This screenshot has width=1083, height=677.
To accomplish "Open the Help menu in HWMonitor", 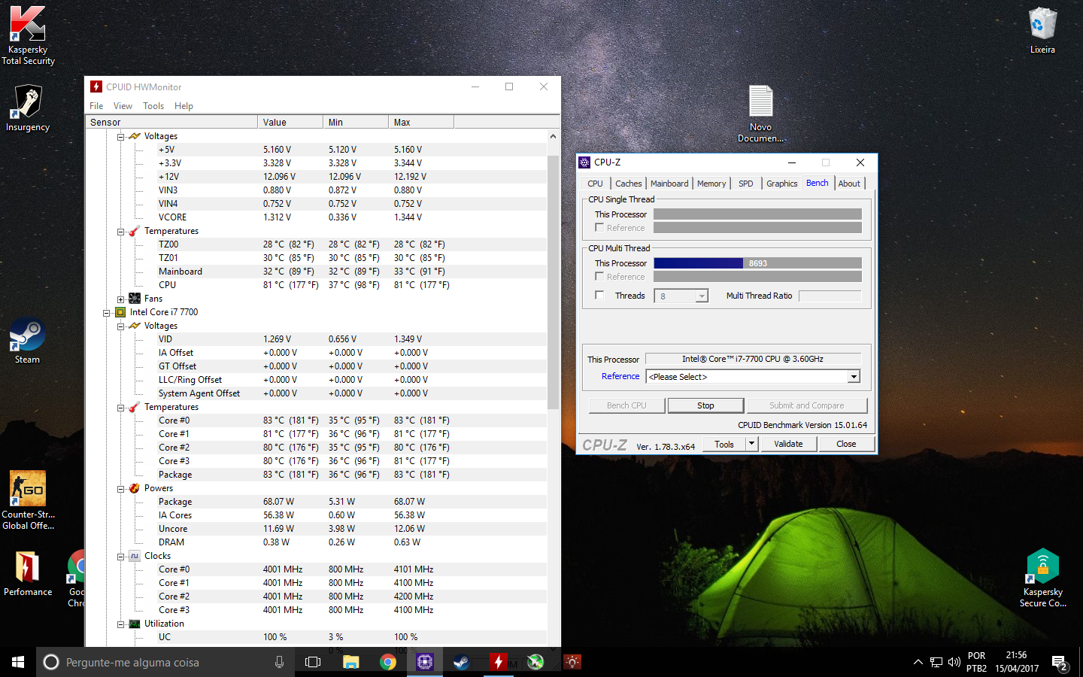I will (184, 106).
